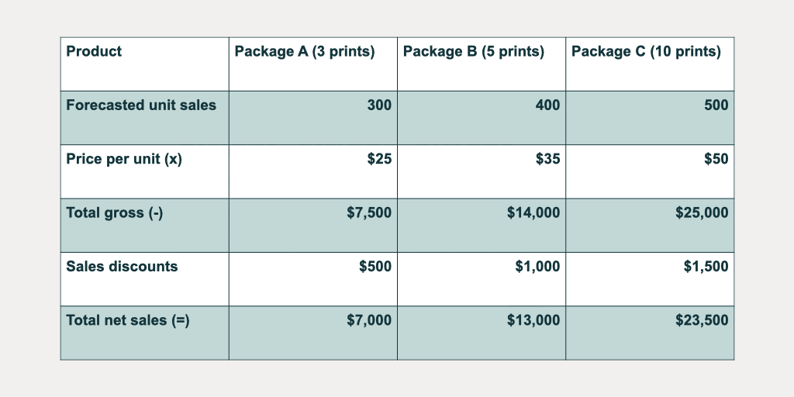Click the Forecasted unit sales row label
This screenshot has width=794, height=397.
(141, 105)
